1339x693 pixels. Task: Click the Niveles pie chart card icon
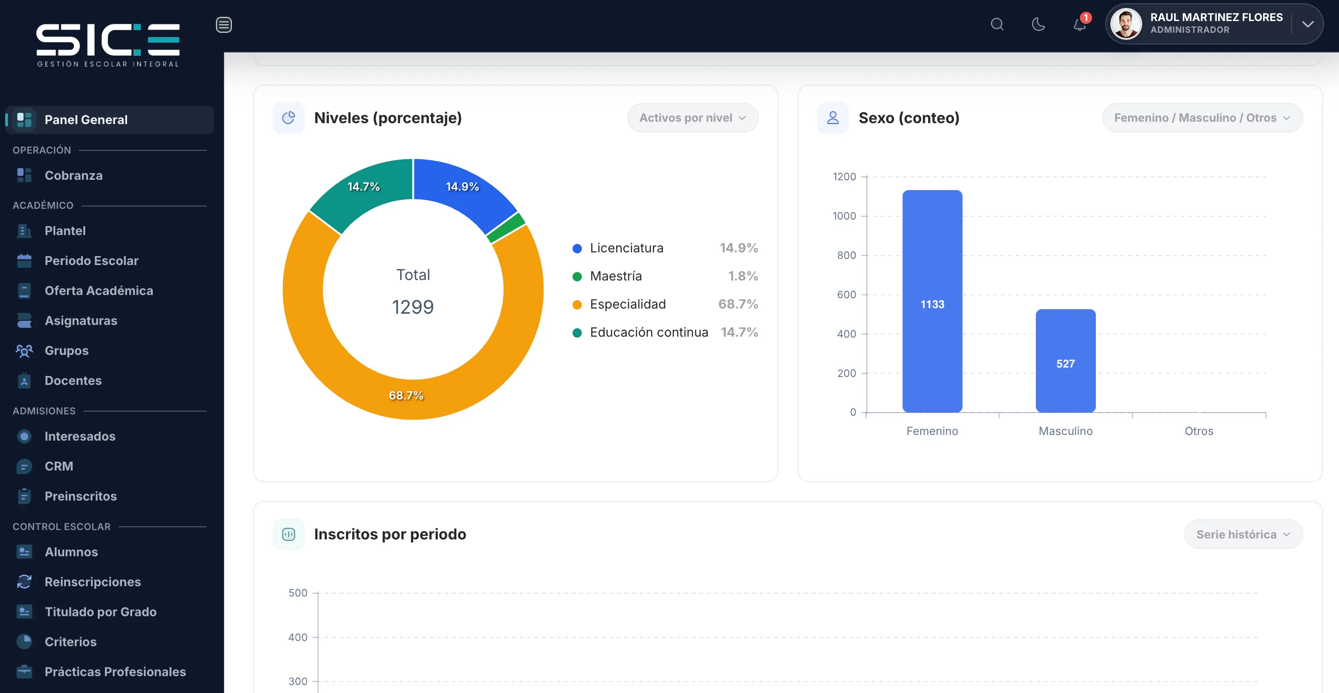click(x=289, y=118)
